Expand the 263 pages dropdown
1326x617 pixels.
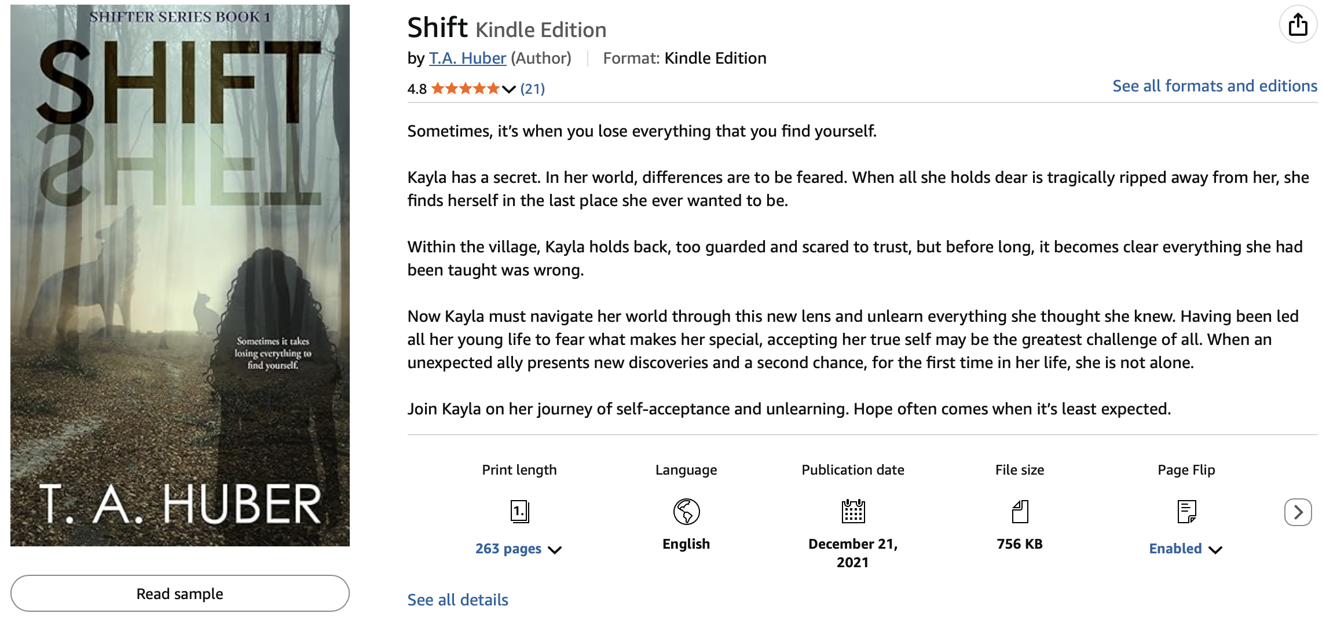(x=555, y=550)
